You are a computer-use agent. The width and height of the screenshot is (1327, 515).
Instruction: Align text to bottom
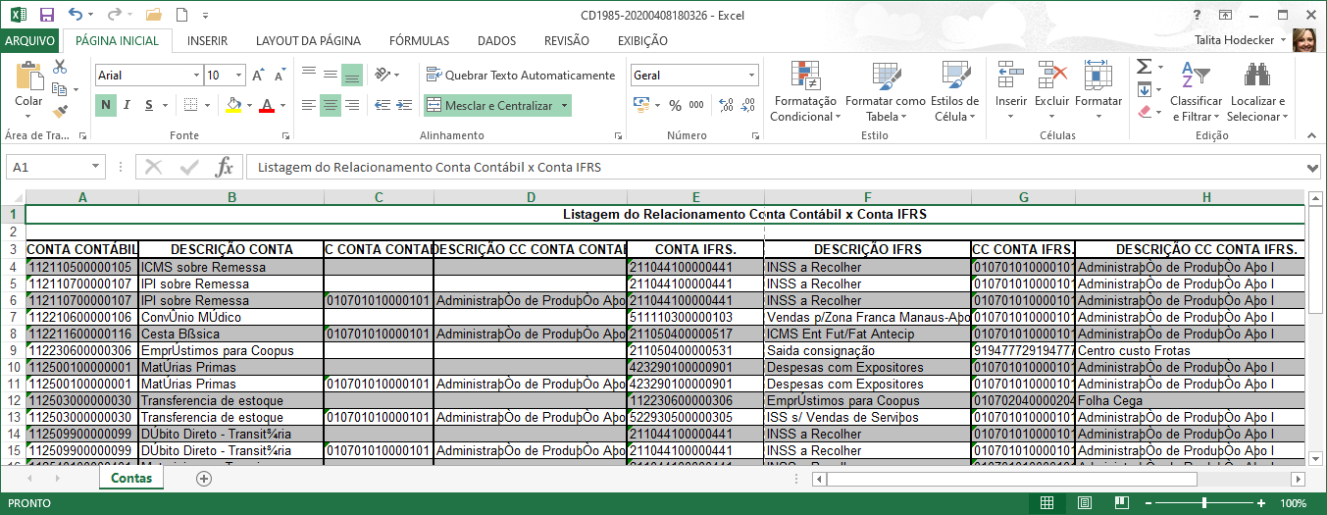coord(352,75)
